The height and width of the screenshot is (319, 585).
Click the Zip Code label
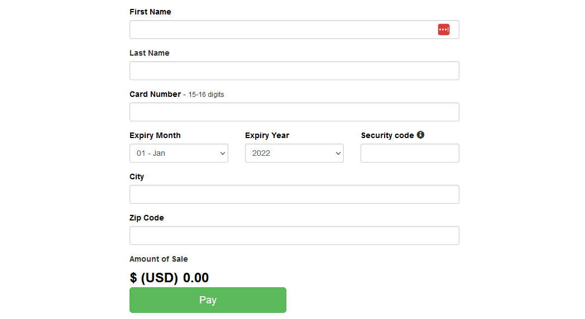tap(146, 218)
